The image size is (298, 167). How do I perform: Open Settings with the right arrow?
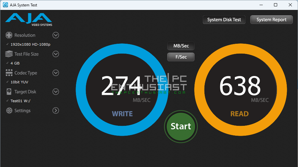[x=56, y=110]
